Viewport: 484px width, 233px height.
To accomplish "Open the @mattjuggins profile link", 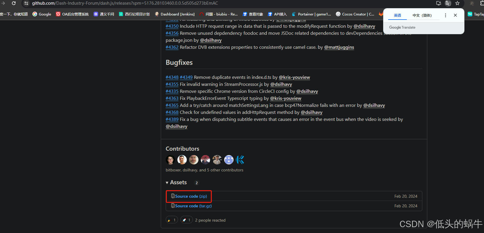I will [x=339, y=47].
